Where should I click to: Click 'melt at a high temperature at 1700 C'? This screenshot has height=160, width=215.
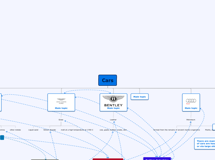(77, 130)
